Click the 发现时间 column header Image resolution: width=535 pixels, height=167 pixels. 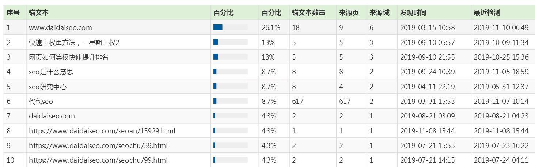pyautogui.click(x=413, y=13)
